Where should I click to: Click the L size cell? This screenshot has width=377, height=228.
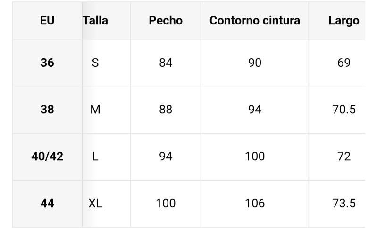click(x=95, y=157)
